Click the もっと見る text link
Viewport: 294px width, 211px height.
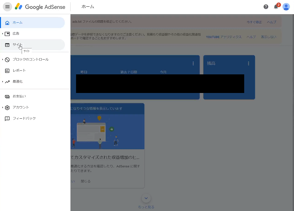[x=146, y=207]
